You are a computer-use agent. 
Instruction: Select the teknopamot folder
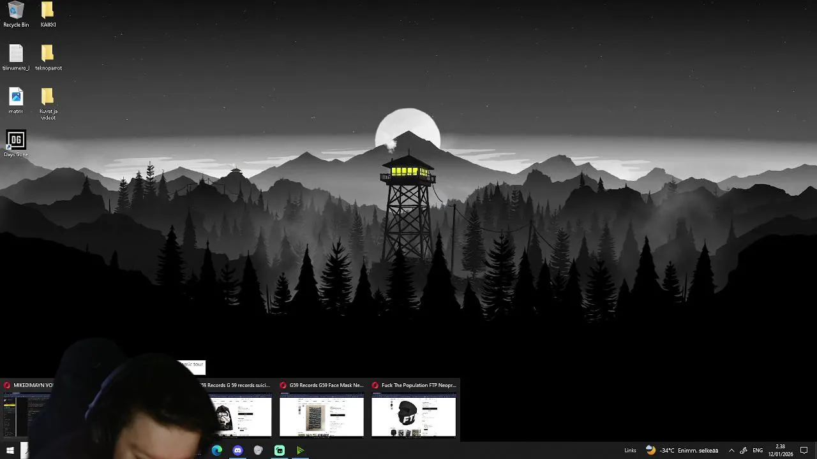(x=48, y=57)
